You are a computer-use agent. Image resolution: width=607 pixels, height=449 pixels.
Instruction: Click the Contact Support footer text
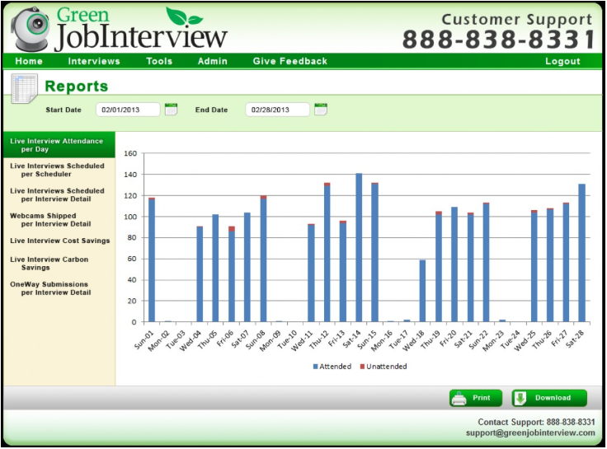tap(536, 422)
